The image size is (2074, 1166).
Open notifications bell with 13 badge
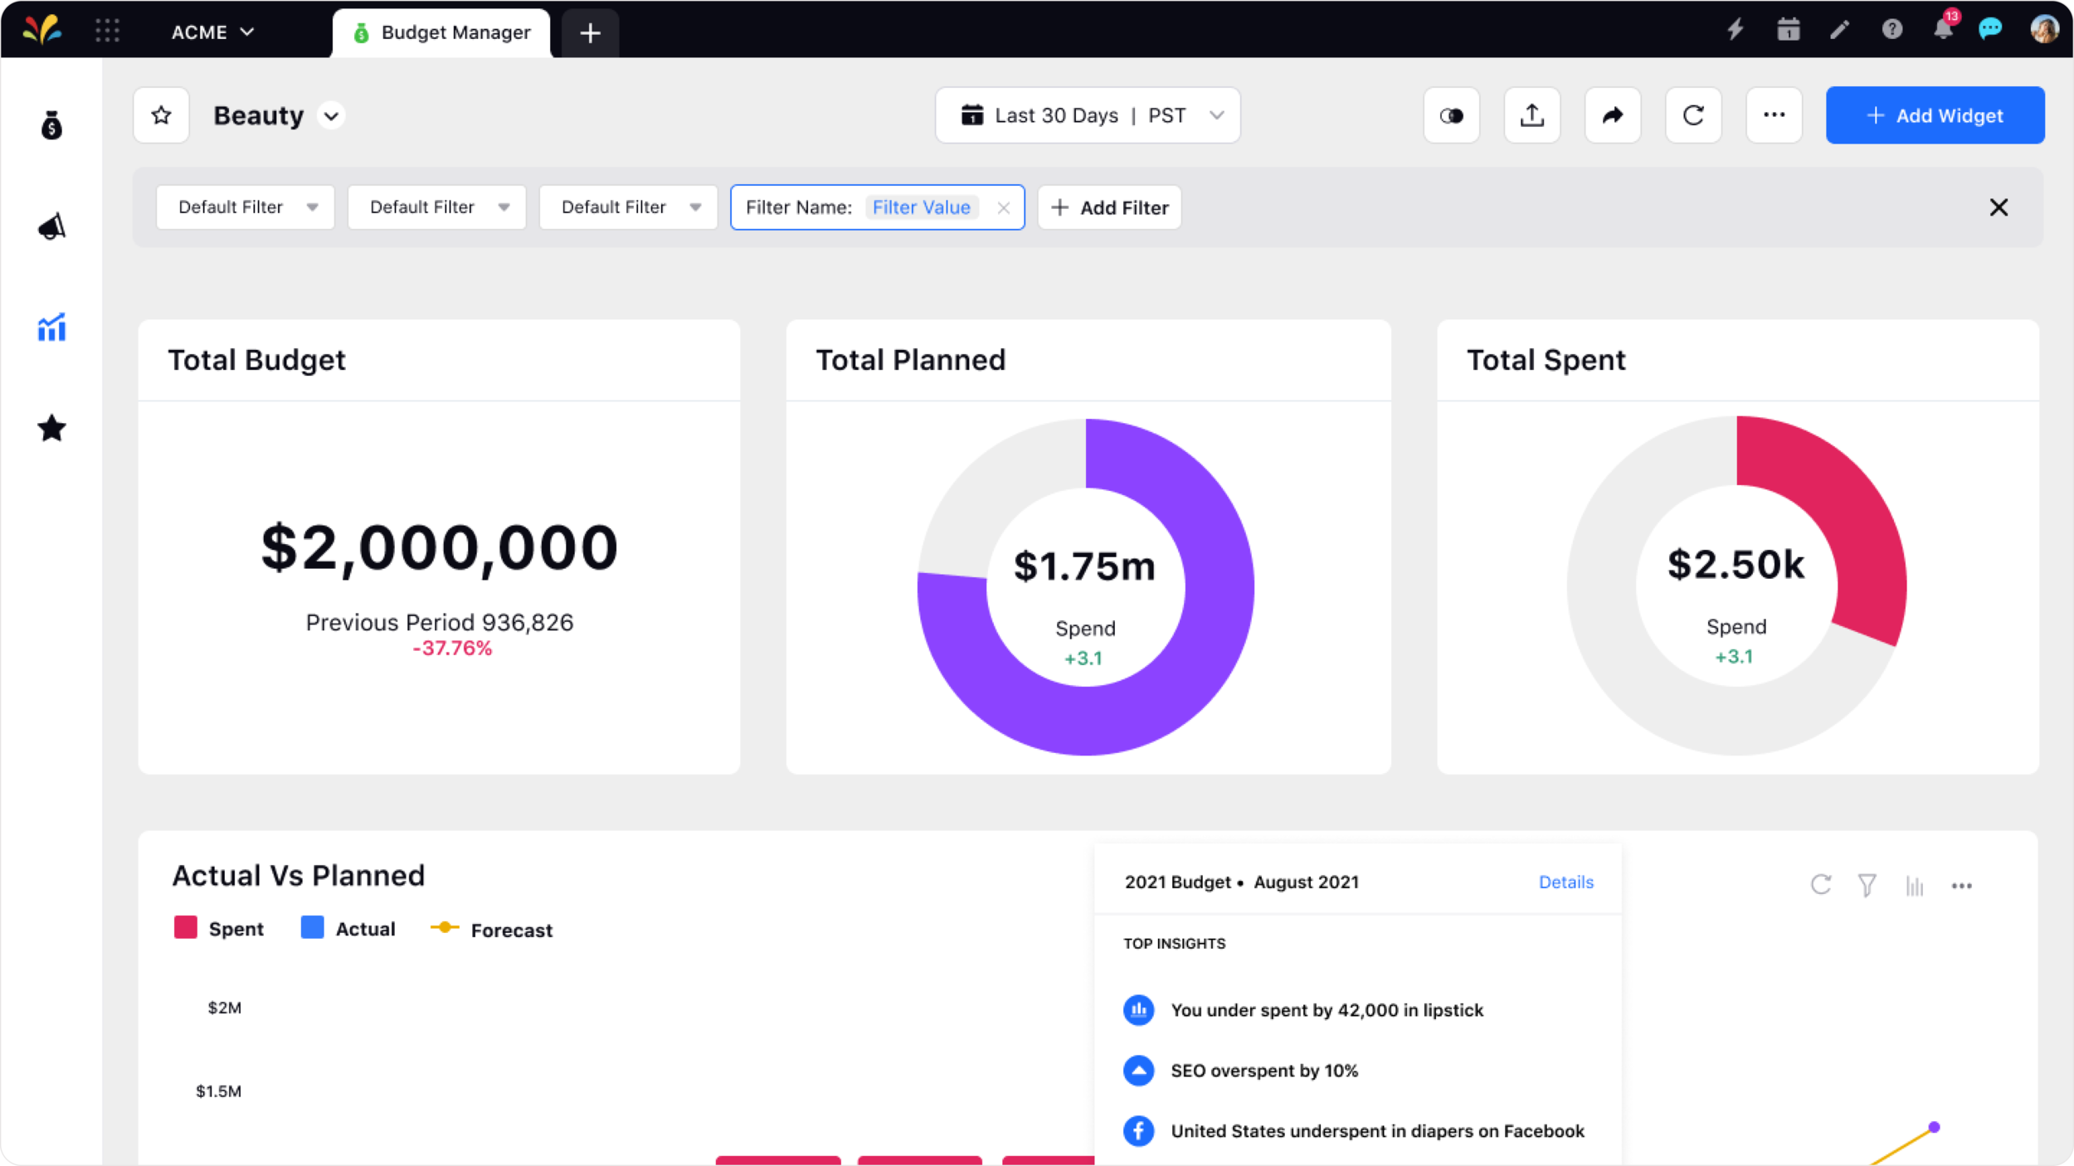click(x=1944, y=28)
